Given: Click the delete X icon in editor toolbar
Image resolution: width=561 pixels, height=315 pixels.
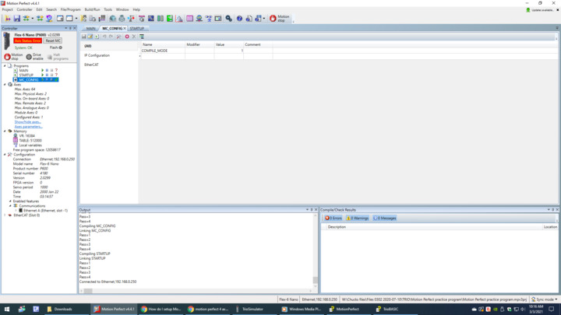Looking at the screenshot, I should tap(134, 37).
